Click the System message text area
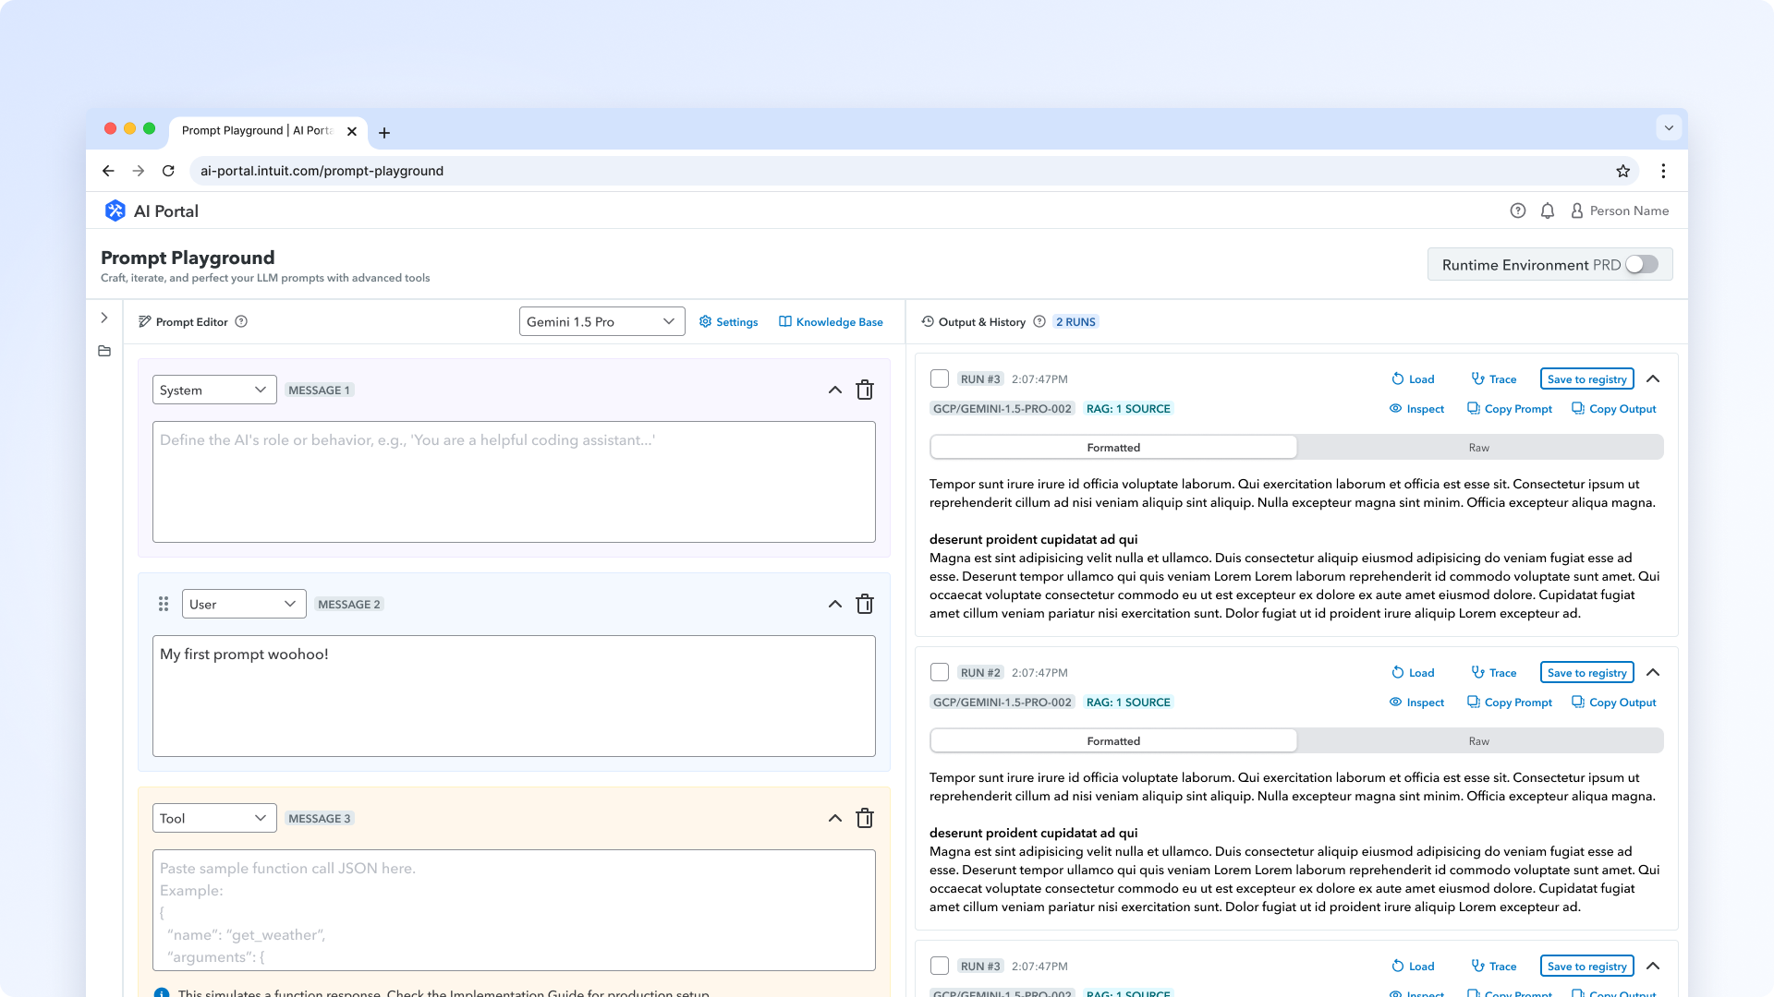Screen dimensions: 1774x997 click(514, 482)
